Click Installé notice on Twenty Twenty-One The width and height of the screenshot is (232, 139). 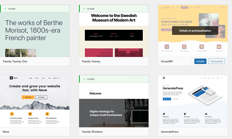34,9
